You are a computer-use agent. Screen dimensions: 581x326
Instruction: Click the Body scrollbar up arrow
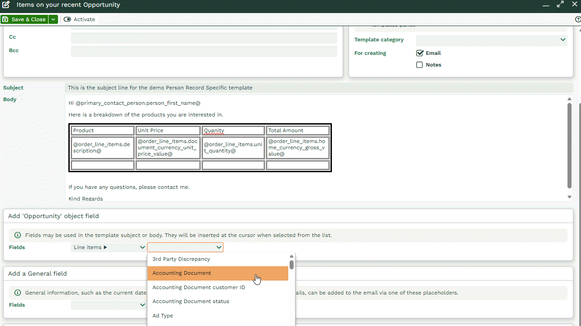coord(570,99)
